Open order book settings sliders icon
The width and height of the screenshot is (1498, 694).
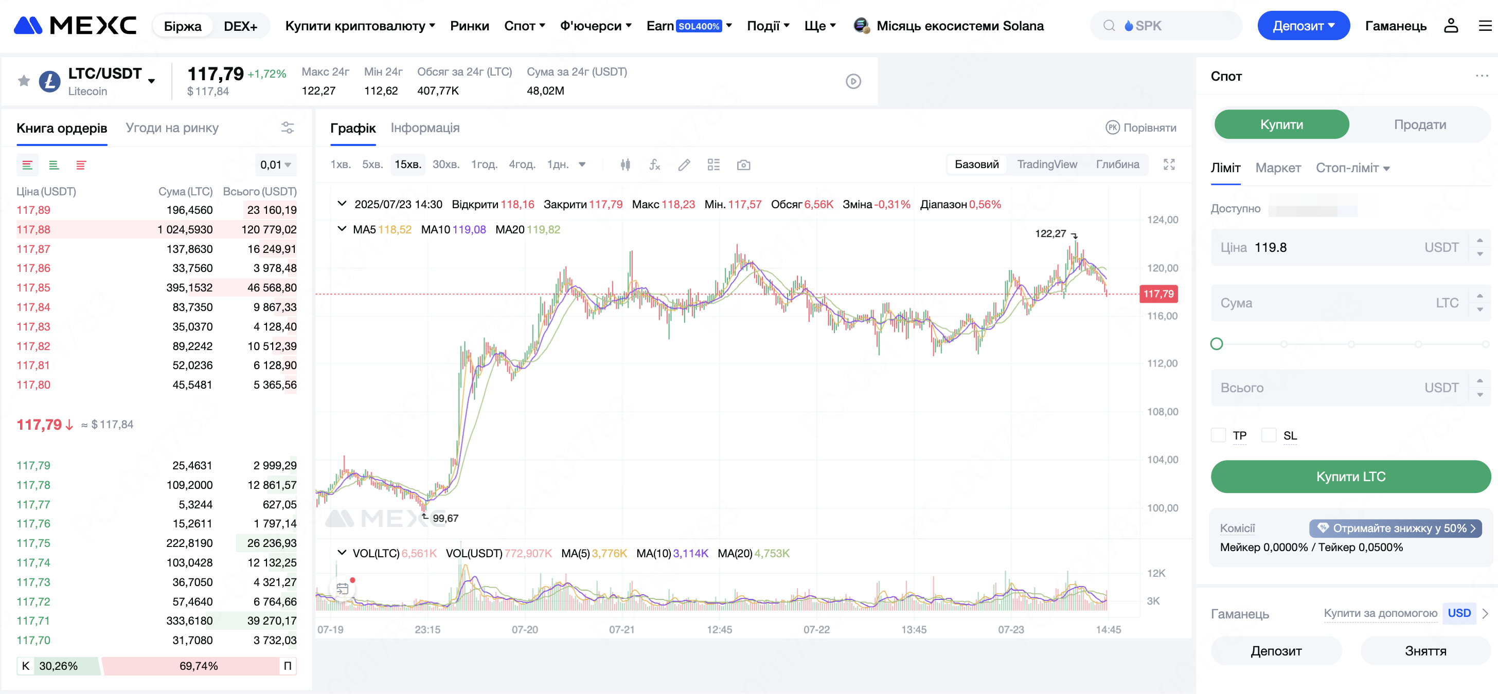click(x=287, y=128)
